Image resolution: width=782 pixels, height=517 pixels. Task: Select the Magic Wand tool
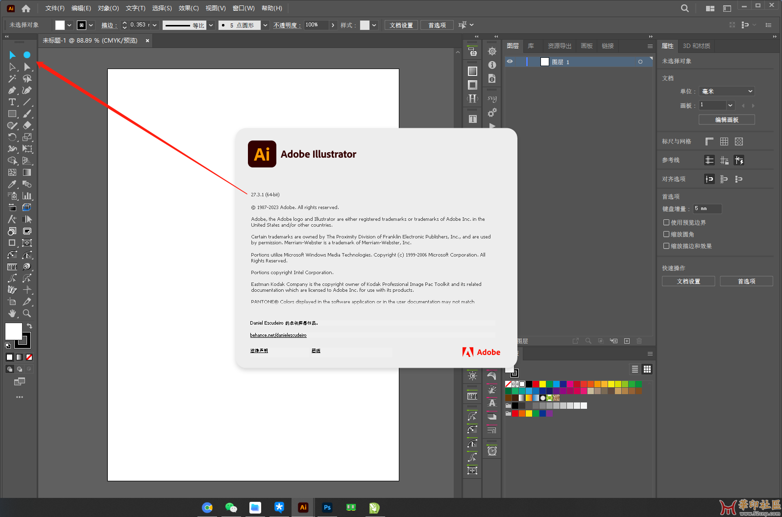click(12, 78)
